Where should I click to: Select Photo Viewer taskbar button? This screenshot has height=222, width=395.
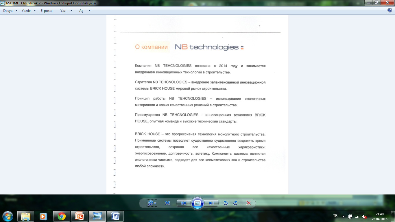(x=97, y=216)
